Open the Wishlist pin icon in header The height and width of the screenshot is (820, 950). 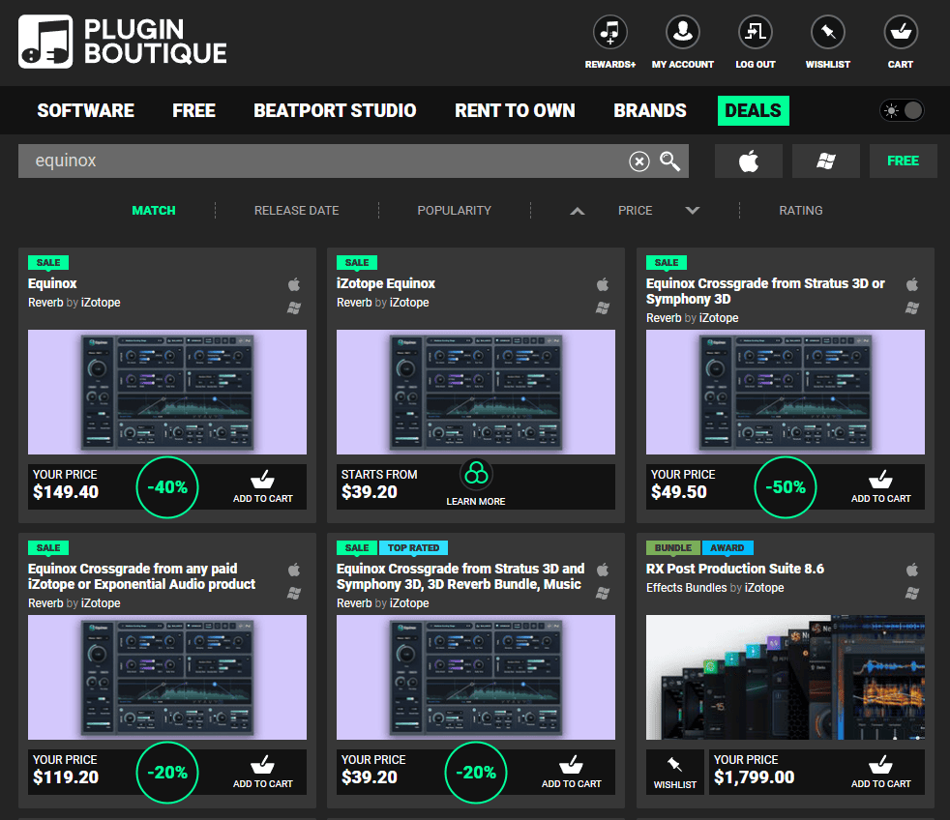(827, 32)
